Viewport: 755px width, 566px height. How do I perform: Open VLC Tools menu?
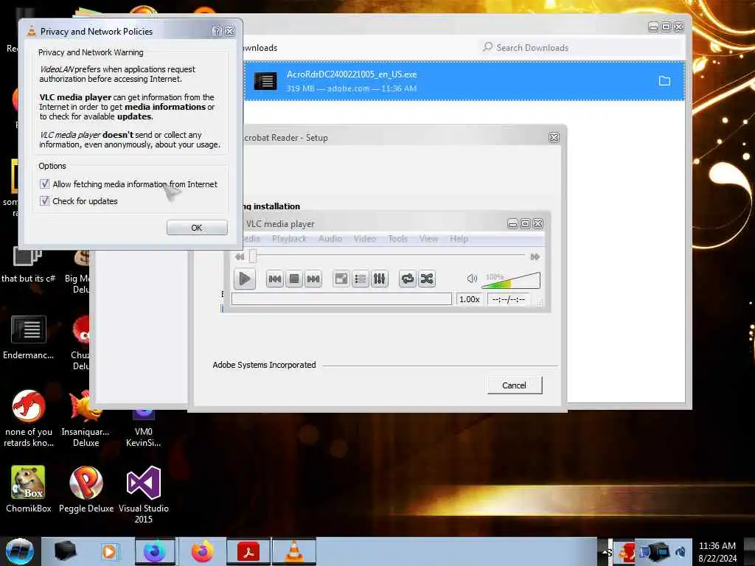tap(397, 239)
